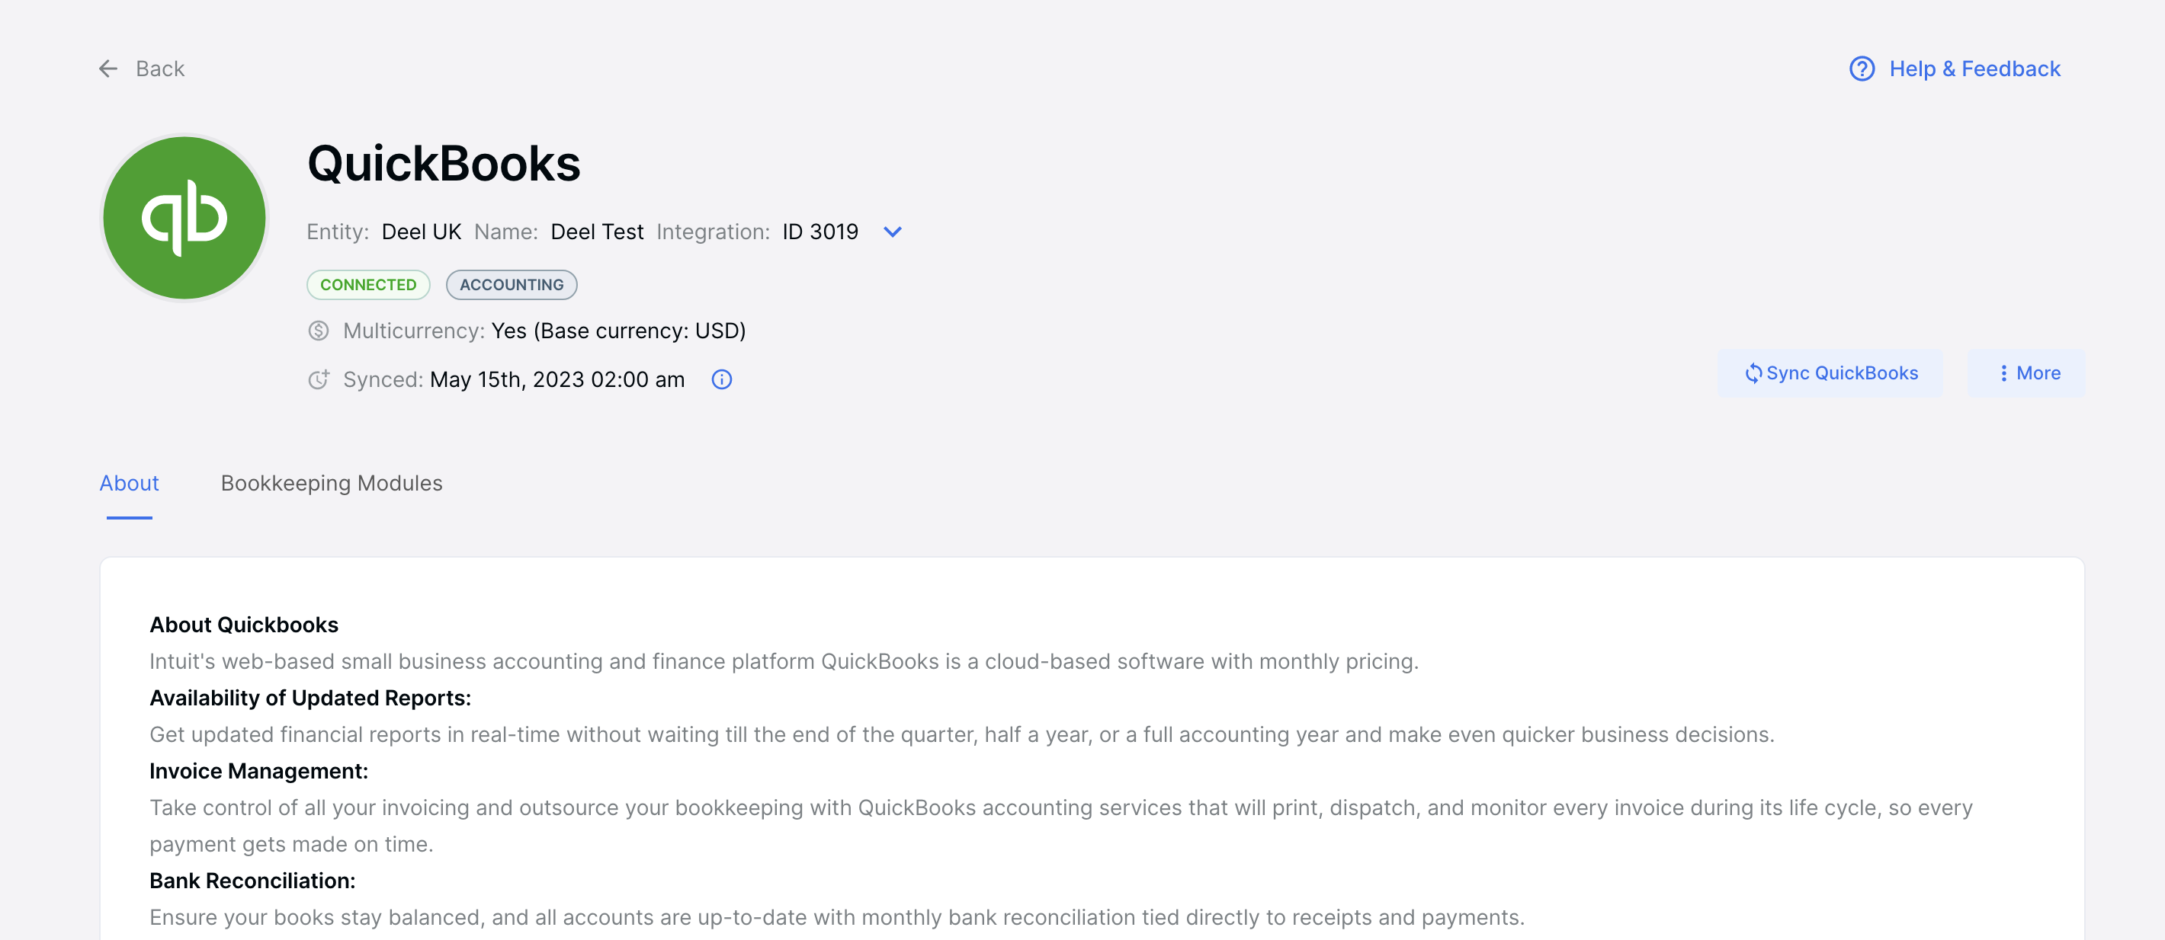Click the three-dot More icon

[2003, 373]
